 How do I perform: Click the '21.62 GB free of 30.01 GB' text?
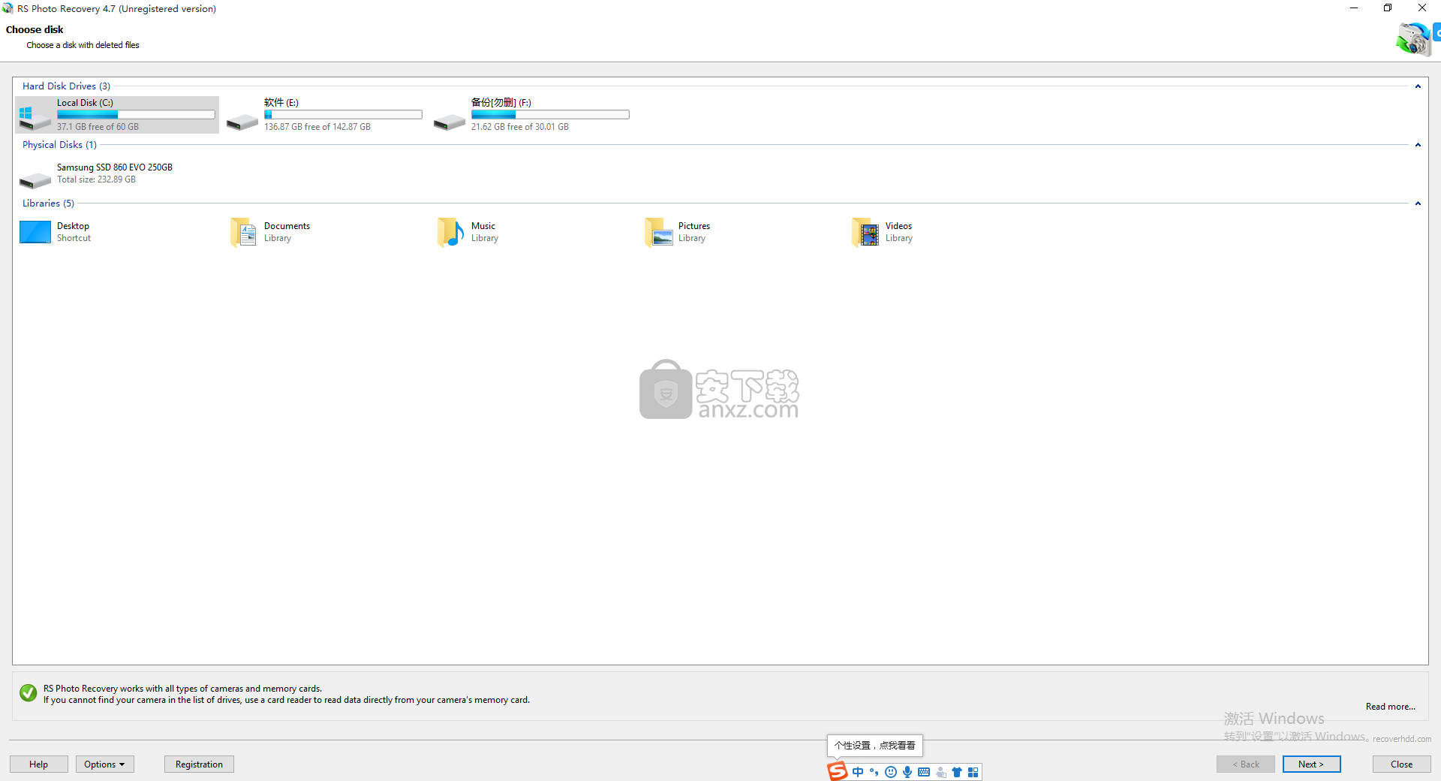click(x=520, y=127)
